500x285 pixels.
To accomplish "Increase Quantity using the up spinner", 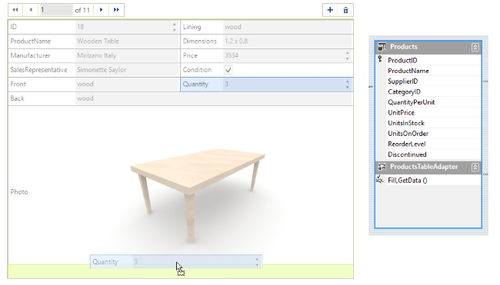I will [347, 81].
